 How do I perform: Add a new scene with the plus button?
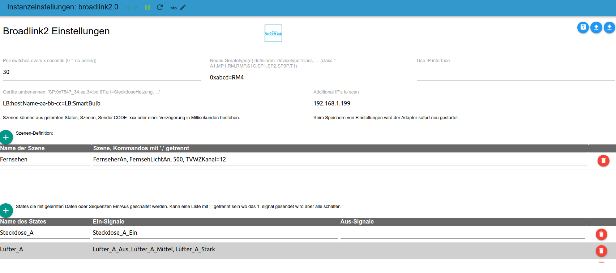point(6,137)
